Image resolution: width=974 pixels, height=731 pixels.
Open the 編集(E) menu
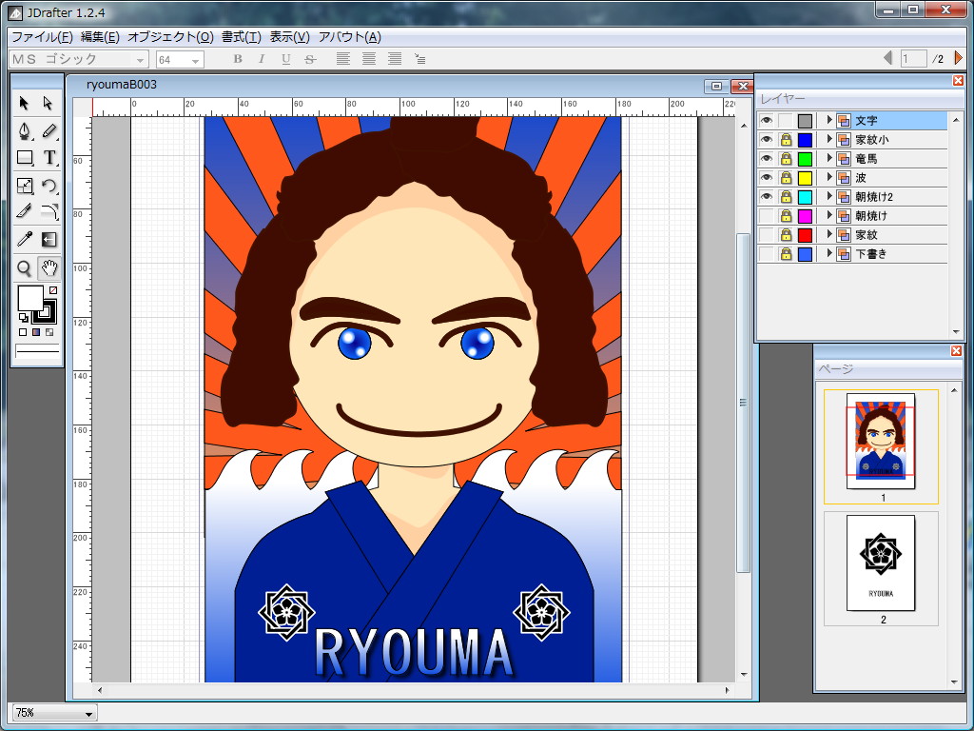tap(100, 37)
